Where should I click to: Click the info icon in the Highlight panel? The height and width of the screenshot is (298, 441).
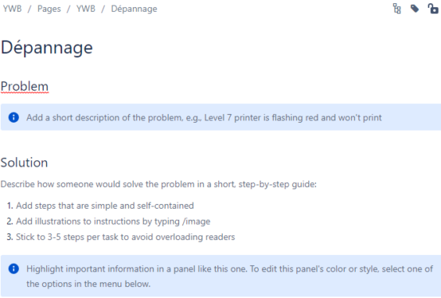coord(13,269)
